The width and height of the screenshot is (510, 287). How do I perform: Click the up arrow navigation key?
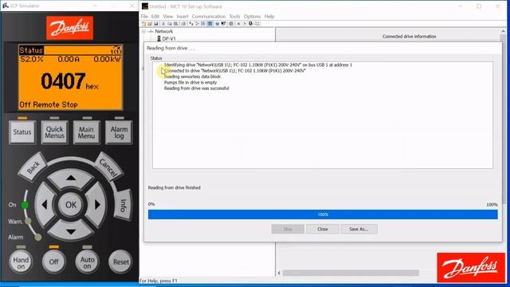click(71, 178)
